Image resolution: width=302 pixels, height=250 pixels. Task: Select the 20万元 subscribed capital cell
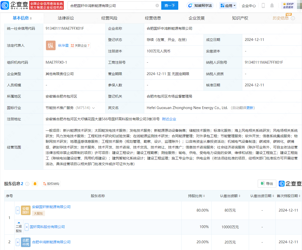(x=230, y=242)
